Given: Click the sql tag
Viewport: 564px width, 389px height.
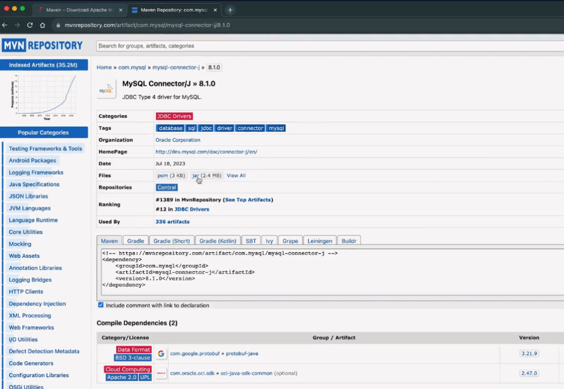Looking at the screenshot, I should pyautogui.click(x=192, y=128).
